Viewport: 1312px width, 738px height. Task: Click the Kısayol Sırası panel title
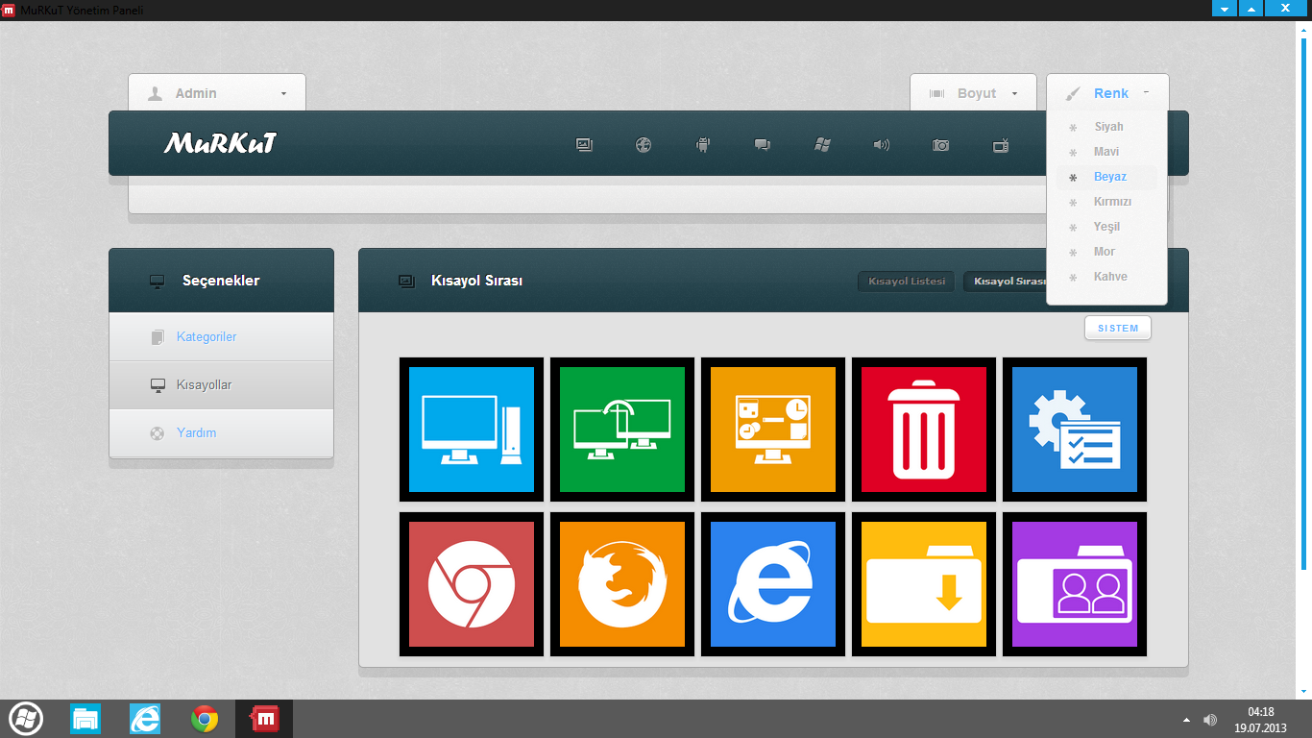click(x=476, y=281)
